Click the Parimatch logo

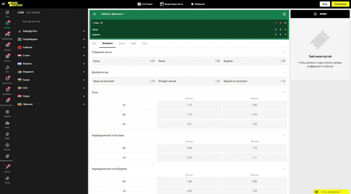15,4
